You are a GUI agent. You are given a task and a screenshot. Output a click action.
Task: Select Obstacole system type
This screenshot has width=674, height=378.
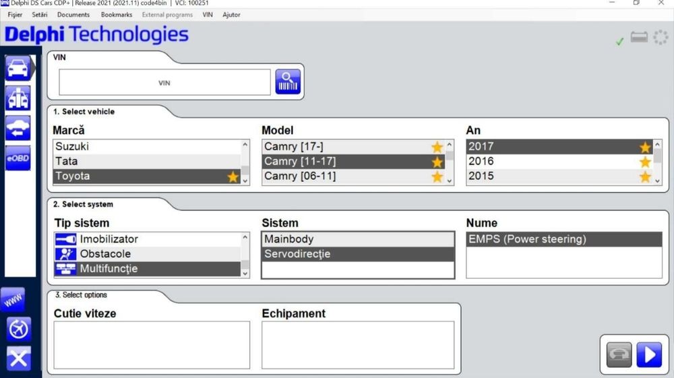[148, 254]
